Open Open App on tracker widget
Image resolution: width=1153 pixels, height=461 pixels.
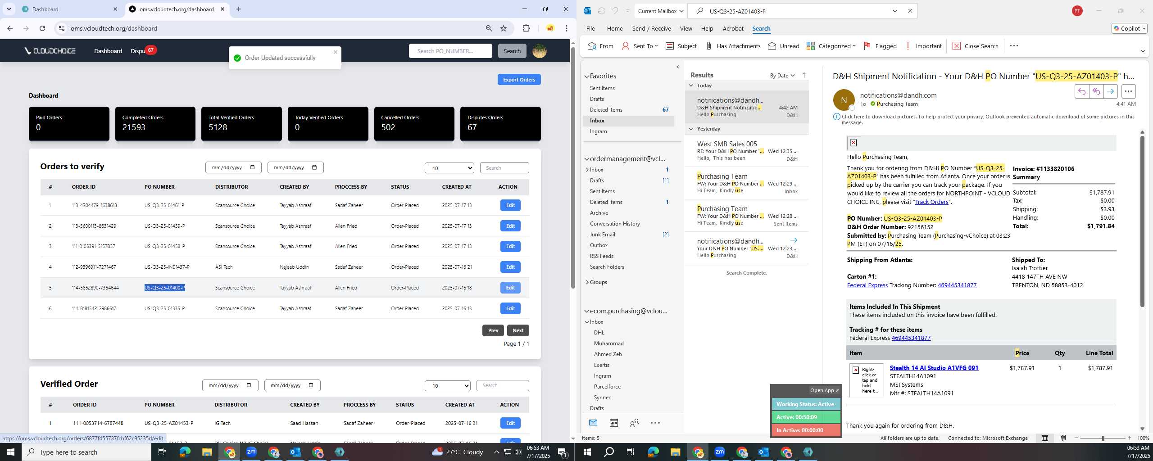coord(824,390)
